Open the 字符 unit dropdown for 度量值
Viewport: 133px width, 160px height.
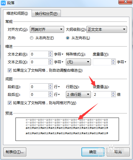pos(121,62)
